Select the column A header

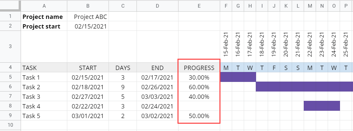point(44,6)
